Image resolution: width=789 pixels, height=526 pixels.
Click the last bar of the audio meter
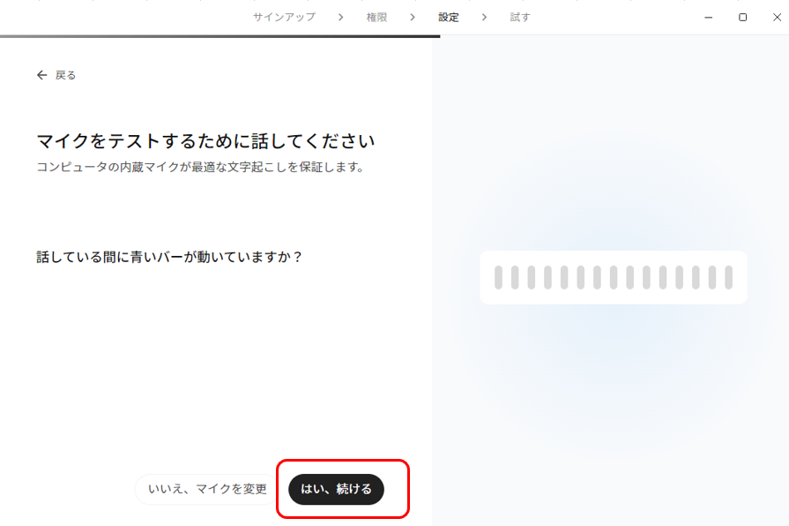(x=729, y=278)
